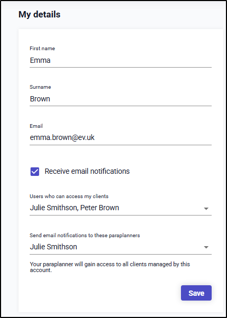The image size is (227, 318).
Task: Click the 'Receive email notifications' label text
Action: point(87,171)
